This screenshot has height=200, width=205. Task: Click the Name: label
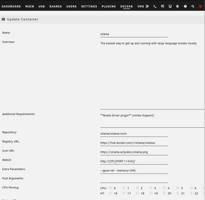click(6, 33)
